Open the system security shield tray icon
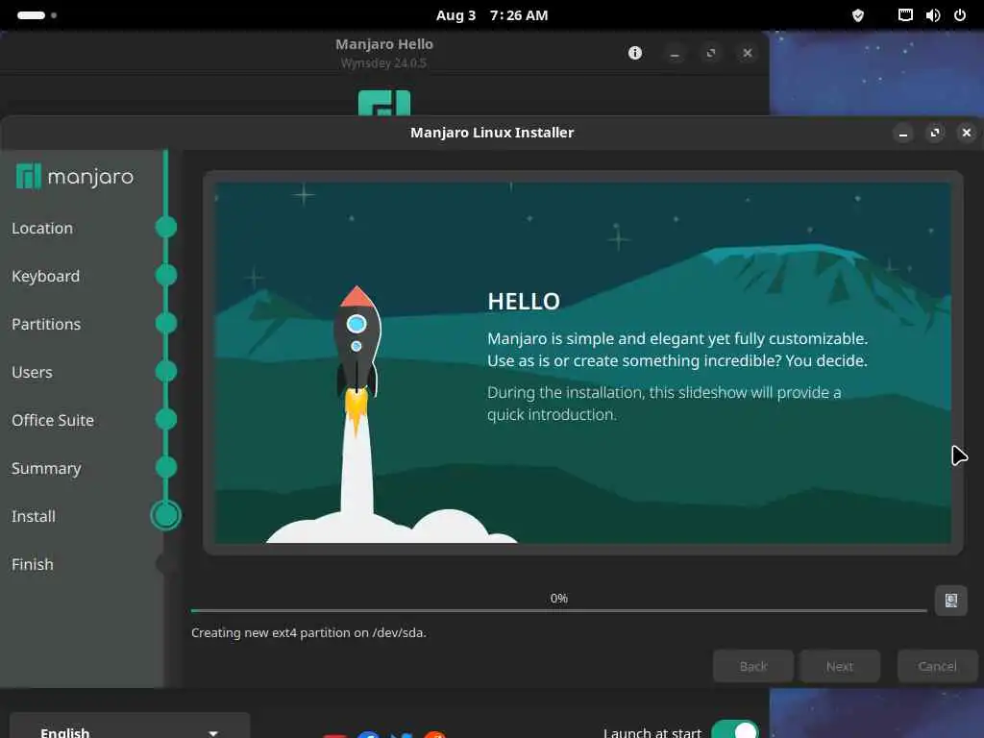This screenshot has height=738, width=984. click(858, 15)
